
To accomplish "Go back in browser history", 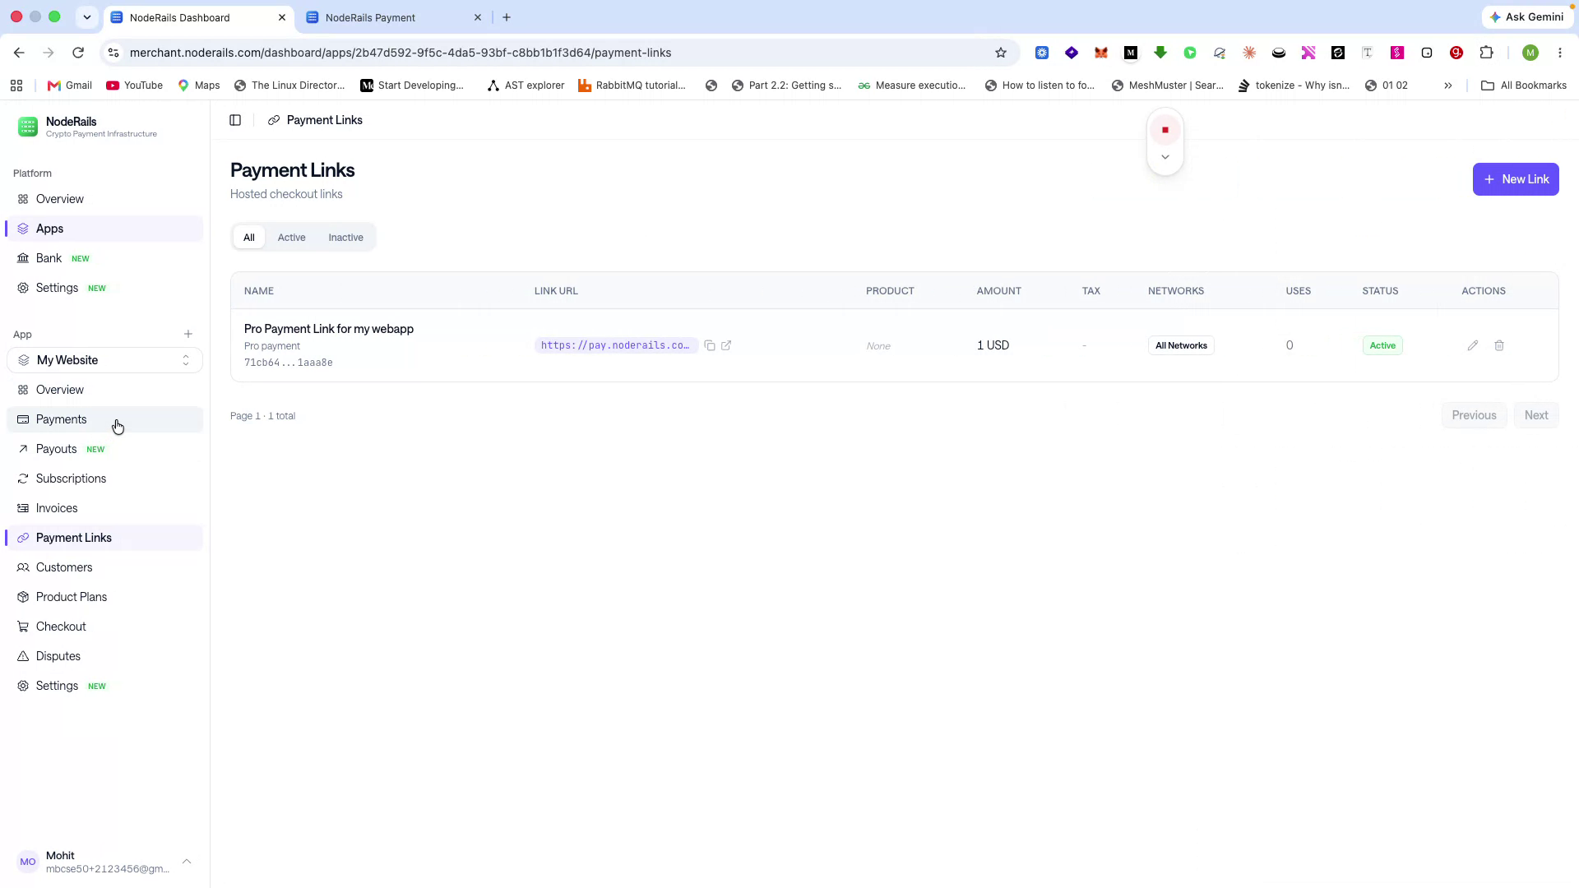I will click(x=19, y=53).
